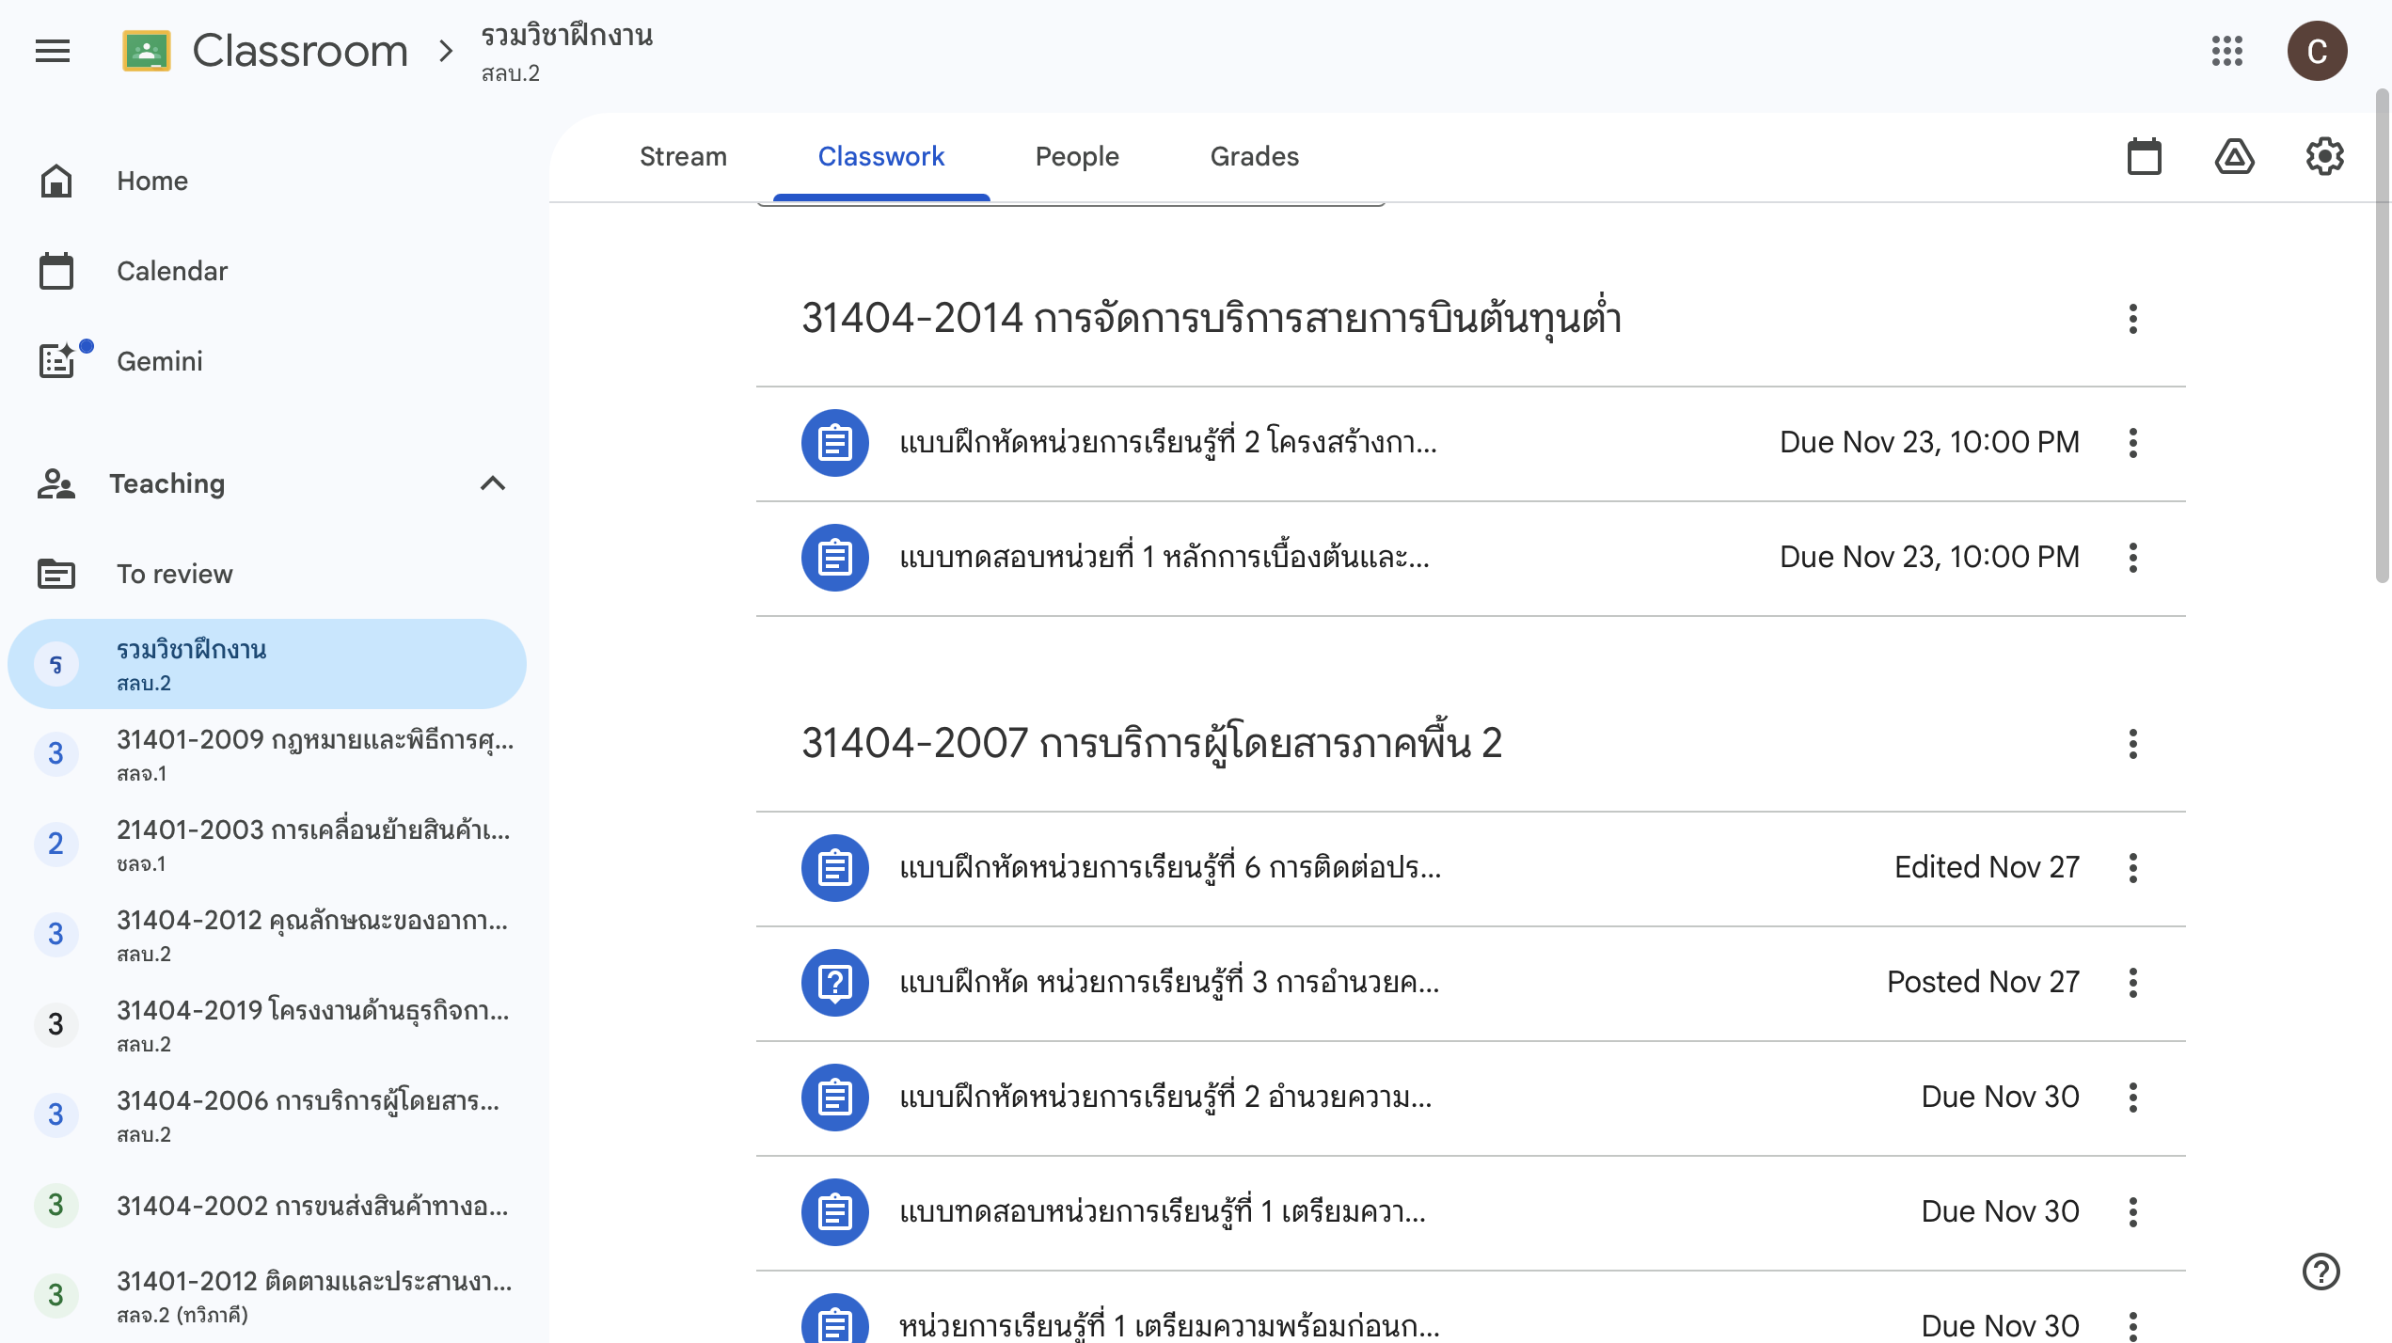Open more options for แบบฝึกหัดหน่วยการเรียนรู้ที่ 2 อำนวยความ
2392x1343 pixels.
(x=2132, y=1098)
